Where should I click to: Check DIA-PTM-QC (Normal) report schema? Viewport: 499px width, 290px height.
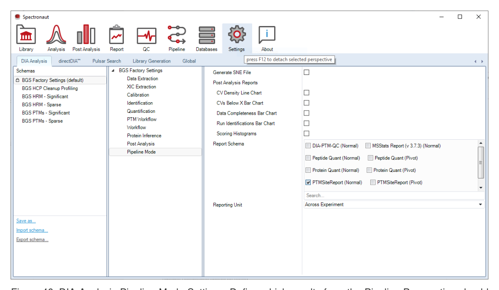click(308, 146)
